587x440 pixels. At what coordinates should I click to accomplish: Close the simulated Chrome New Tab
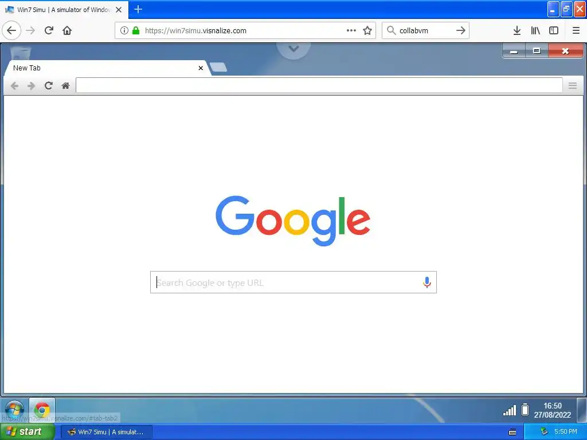pos(201,68)
